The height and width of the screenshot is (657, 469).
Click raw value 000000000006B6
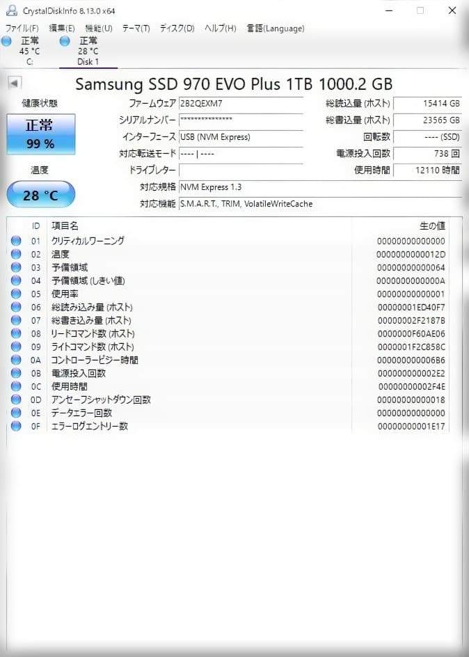pyautogui.click(x=411, y=361)
